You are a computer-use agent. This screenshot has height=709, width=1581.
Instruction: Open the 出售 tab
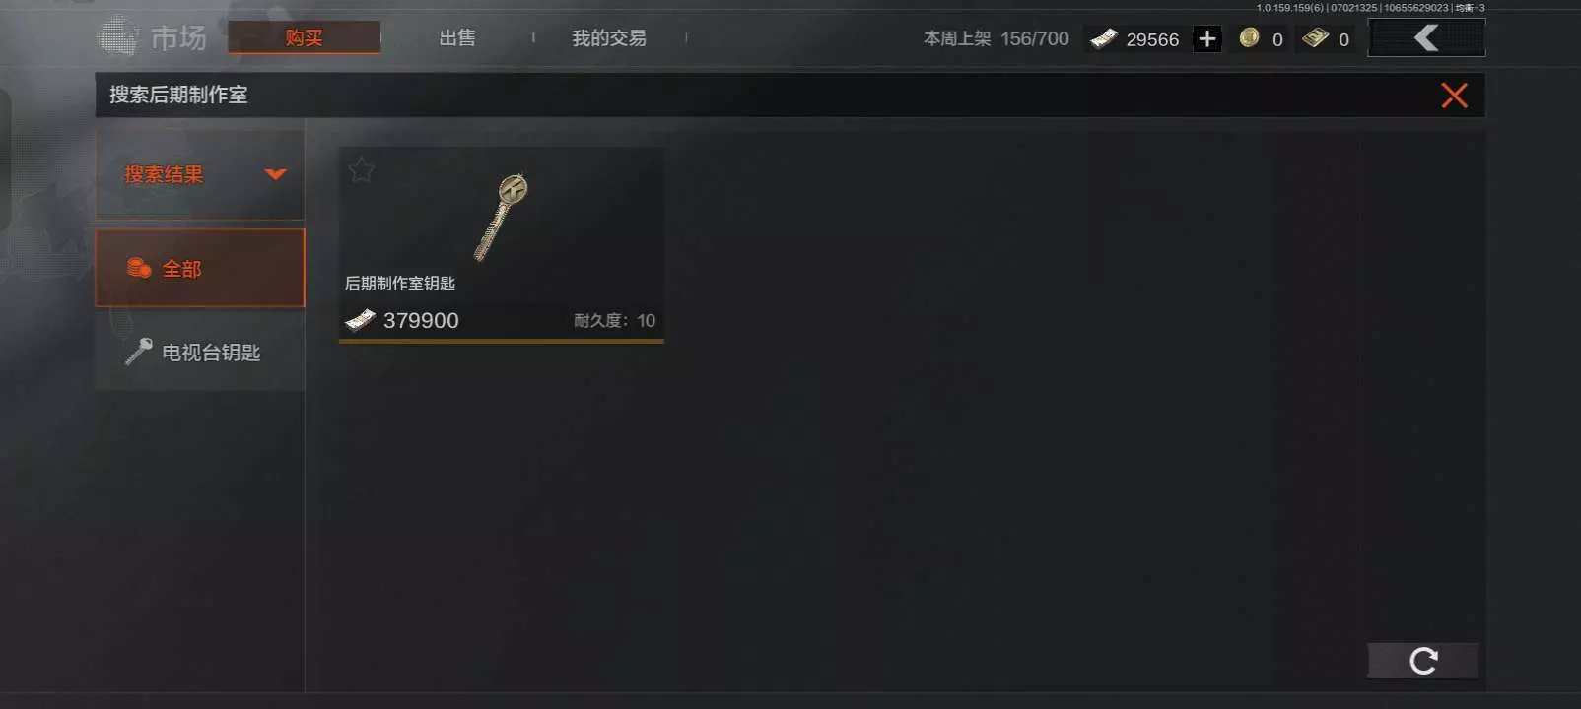[x=457, y=37]
